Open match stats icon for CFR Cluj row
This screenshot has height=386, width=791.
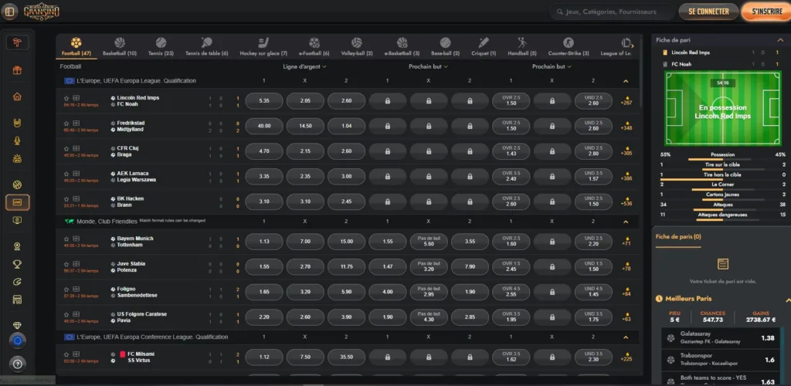[x=76, y=148]
